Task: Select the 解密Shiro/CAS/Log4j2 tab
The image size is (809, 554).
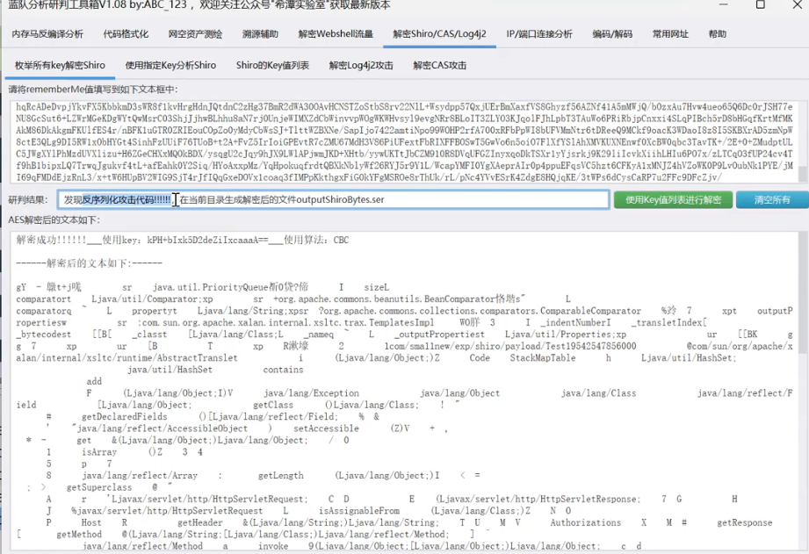Action: point(439,34)
